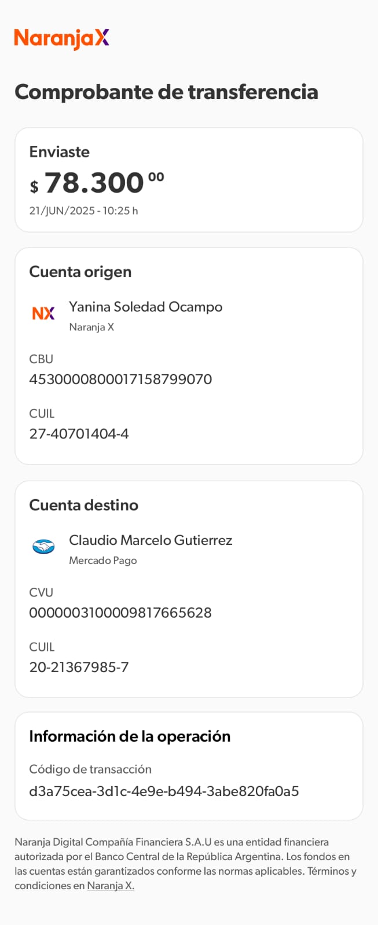This screenshot has height=925, width=378.
Task: Select the origin CBU number
Action: (x=120, y=379)
